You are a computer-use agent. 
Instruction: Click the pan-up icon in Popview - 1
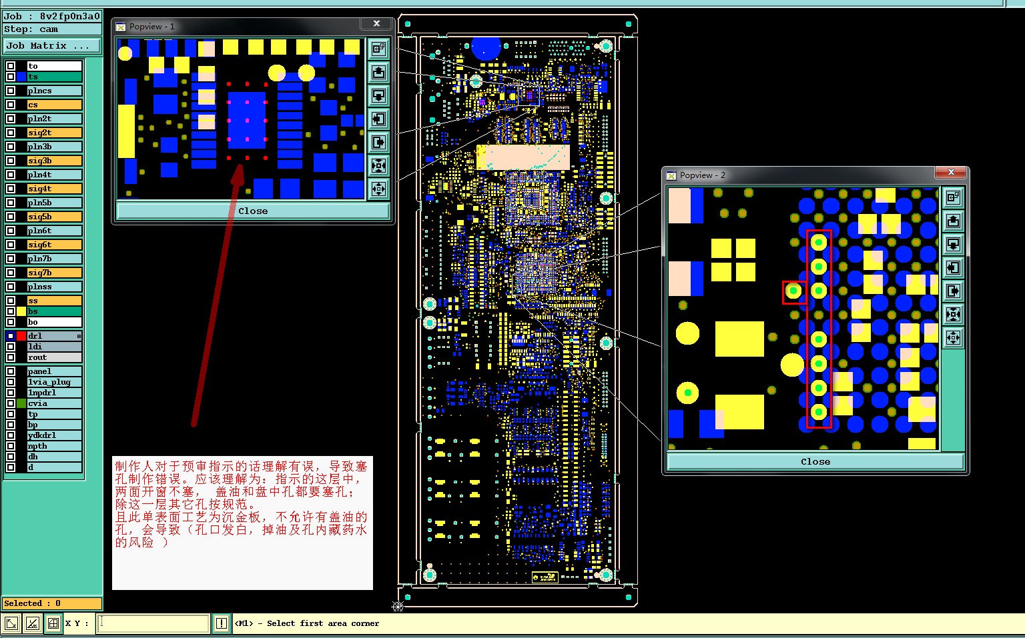(378, 72)
